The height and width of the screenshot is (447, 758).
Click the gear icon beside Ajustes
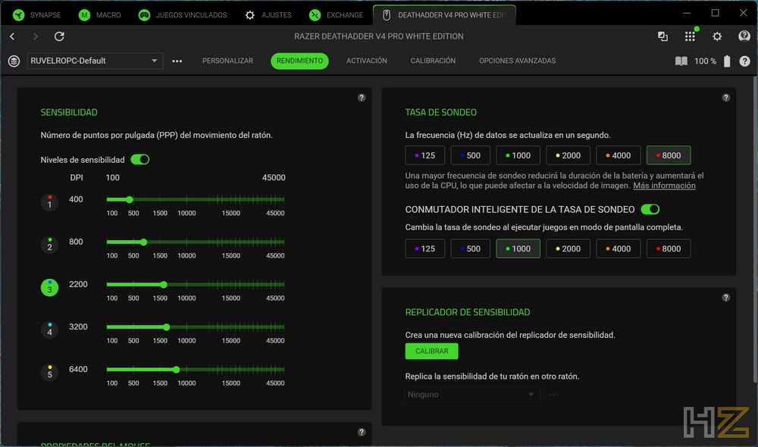pyautogui.click(x=249, y=15)
